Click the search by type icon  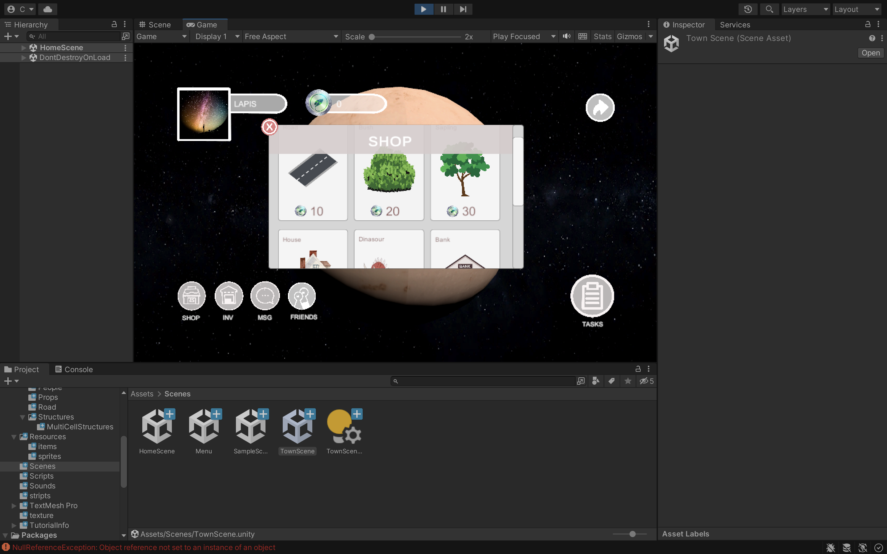[596, 381]
